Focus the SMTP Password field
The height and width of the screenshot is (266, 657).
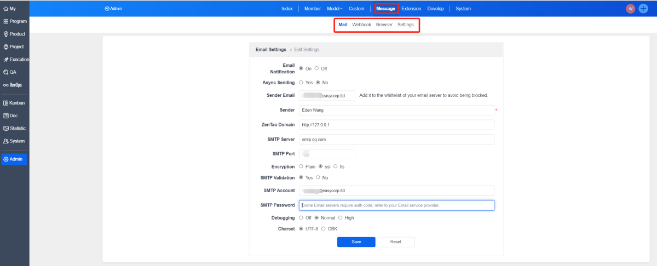[396, 205]
